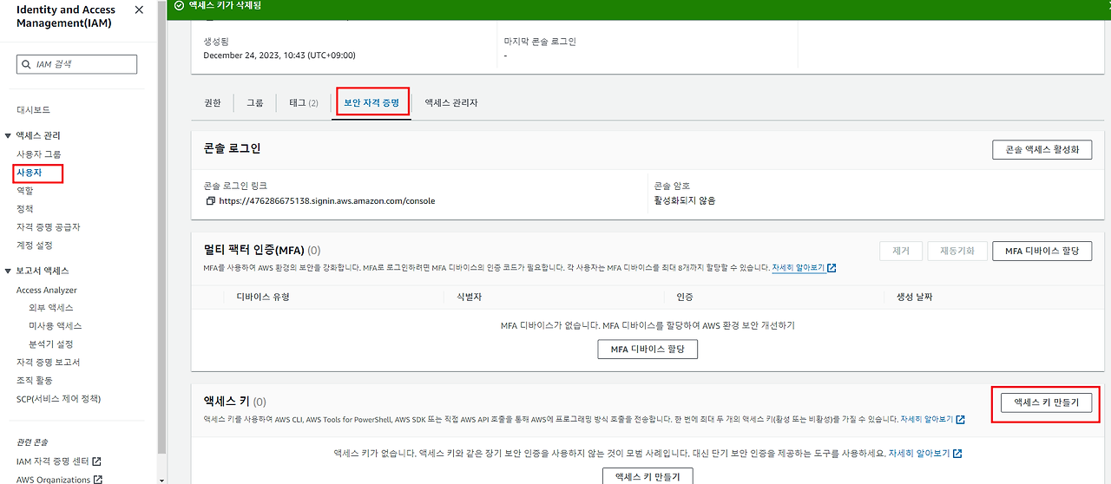Viewport: 1111px width, 484px height.
Task: Click the MFA 제거 button
Action: pos(900,251)
